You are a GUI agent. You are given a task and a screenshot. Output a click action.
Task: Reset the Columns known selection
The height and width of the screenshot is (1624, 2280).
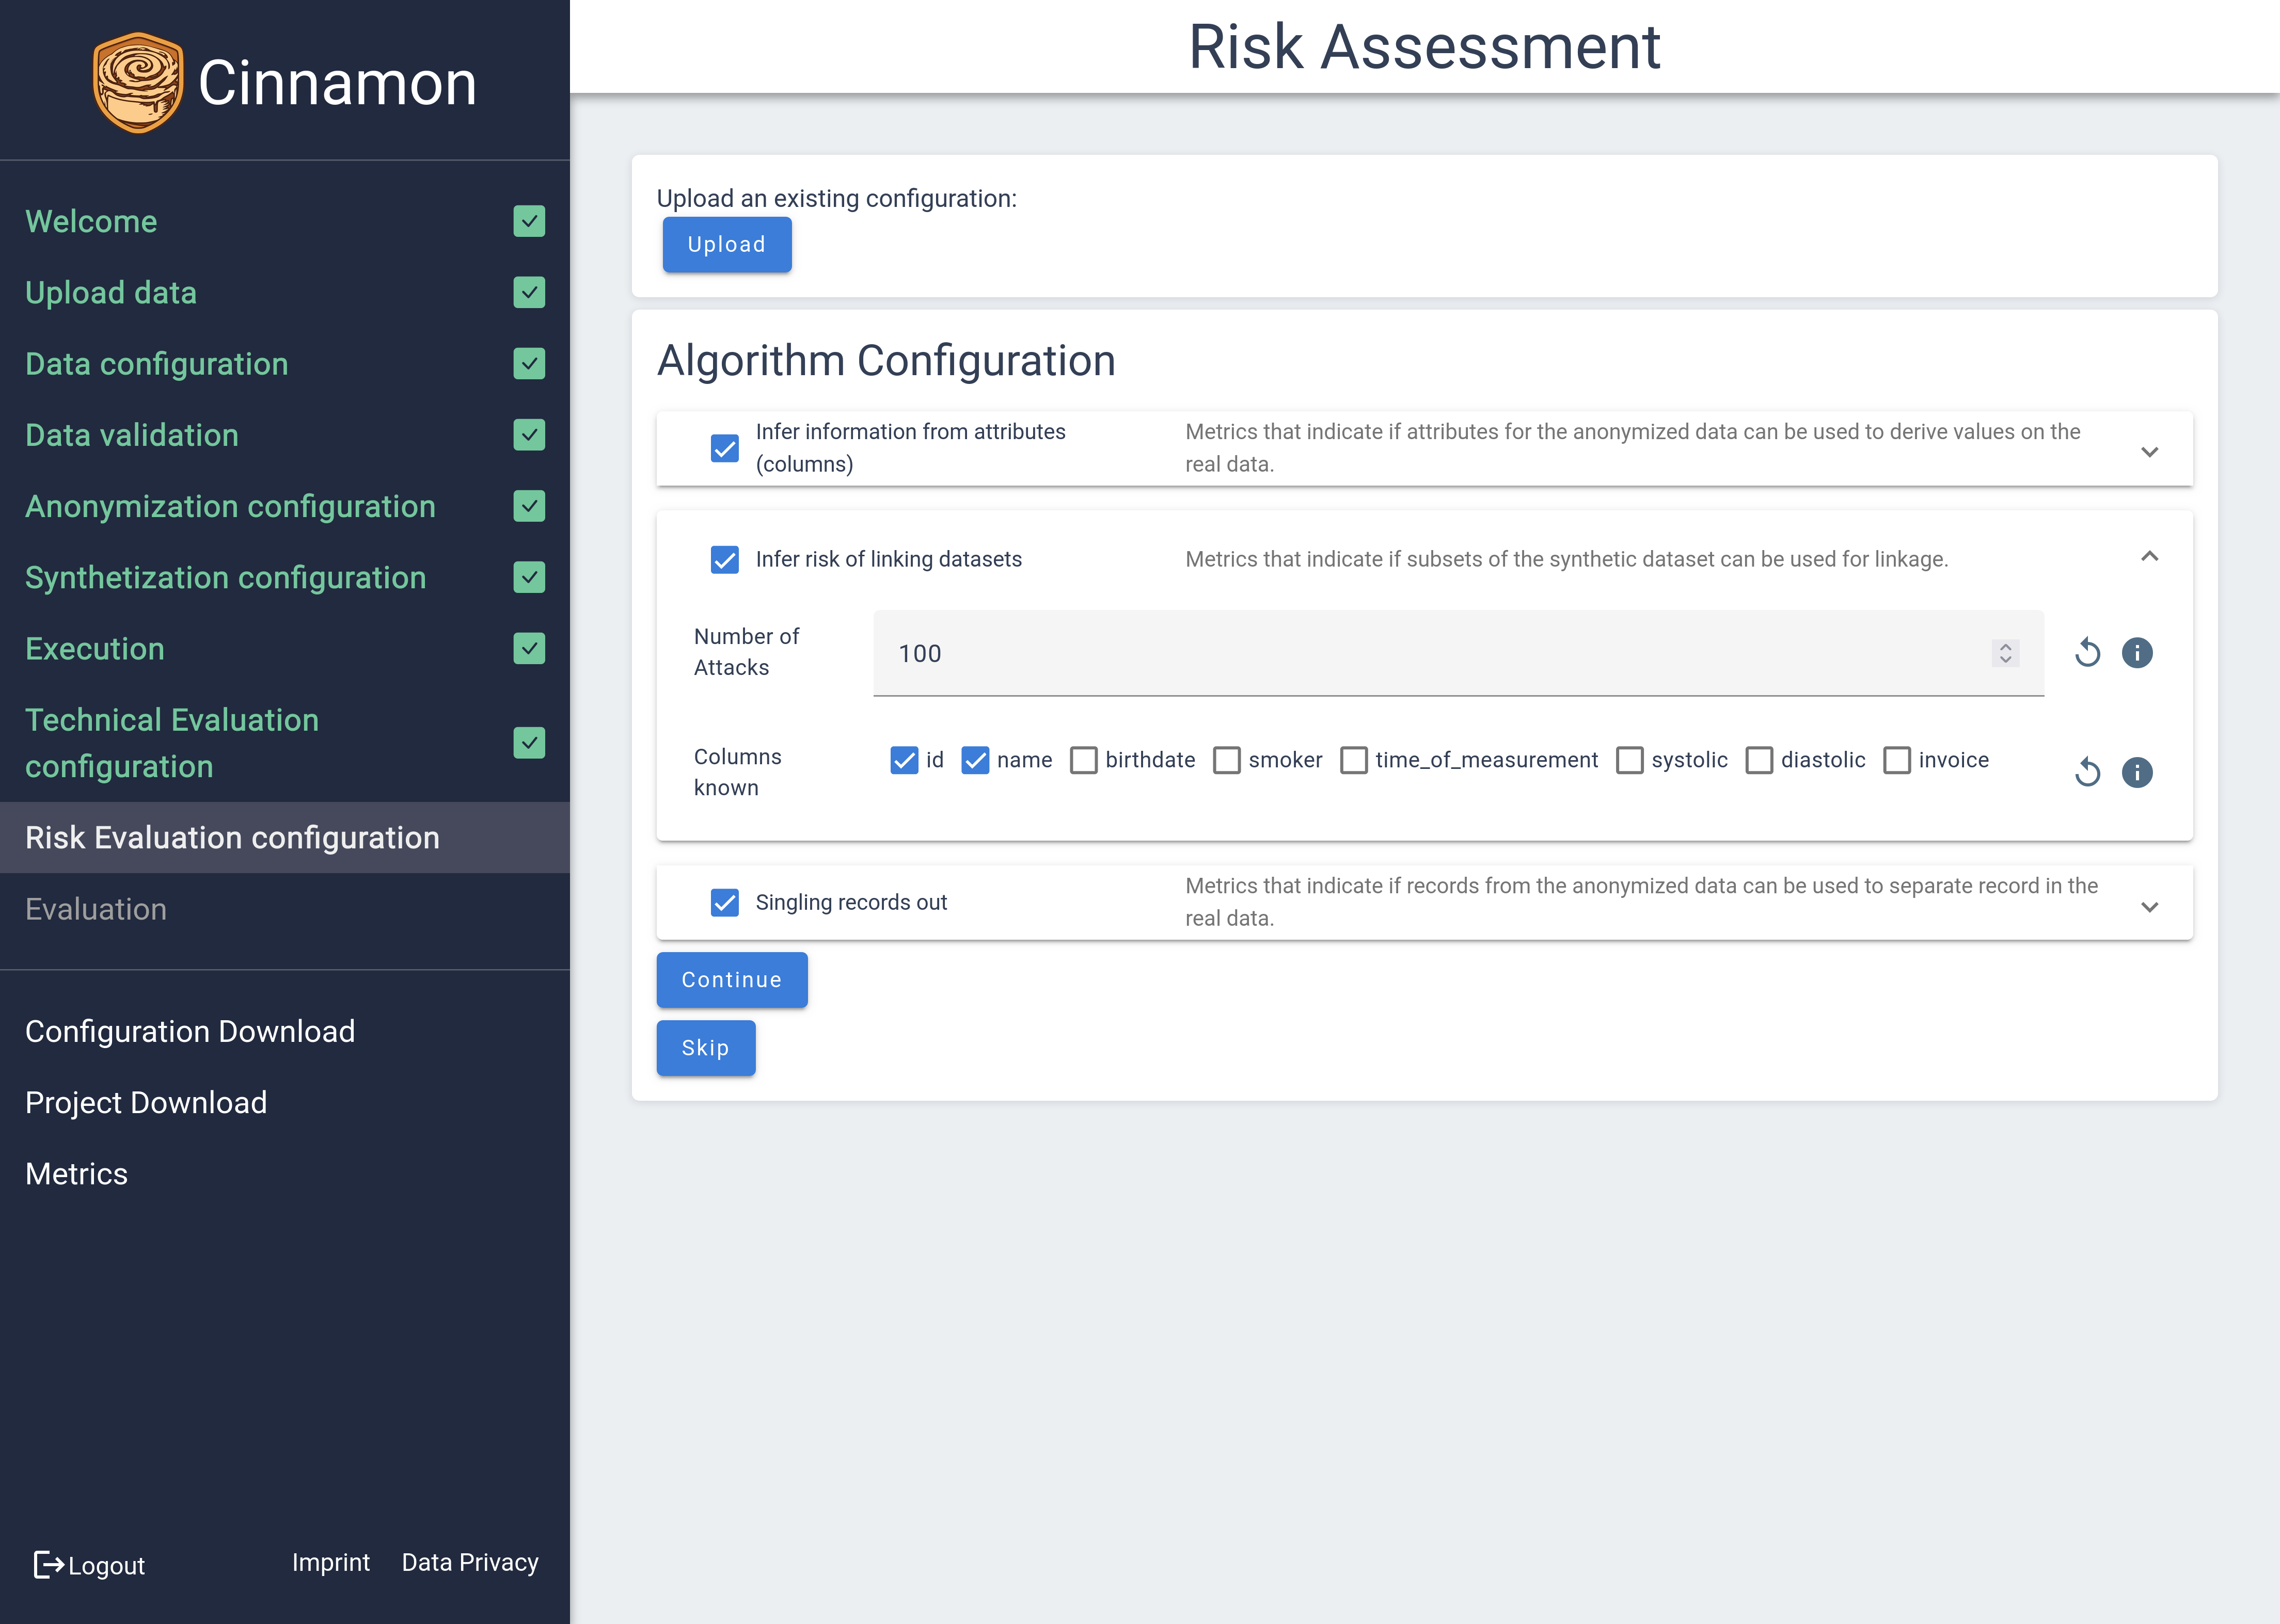point(2087,772)
